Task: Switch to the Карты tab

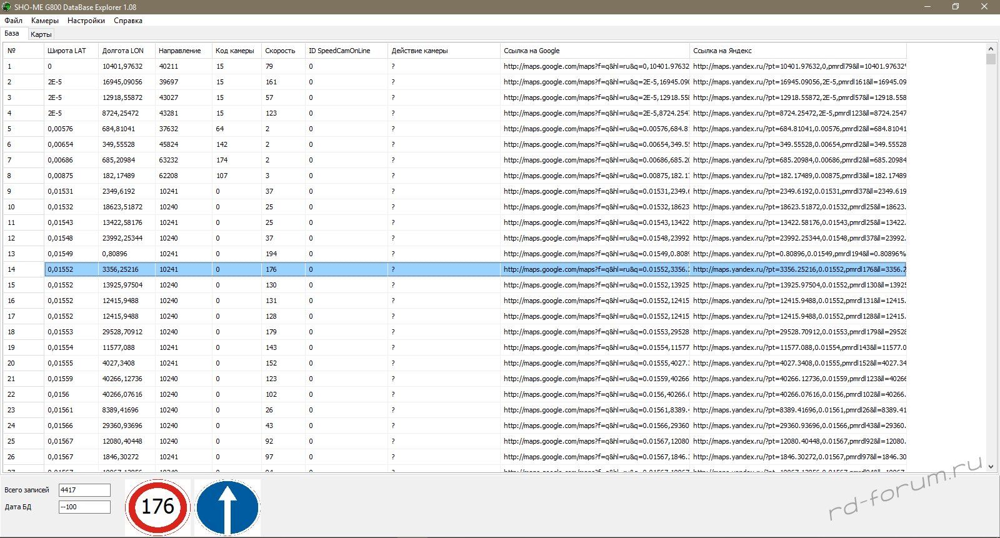Action: point(41,34)
